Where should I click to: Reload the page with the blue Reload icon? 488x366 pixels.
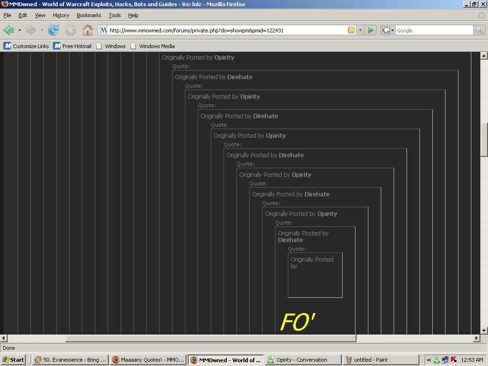[53, 30]
